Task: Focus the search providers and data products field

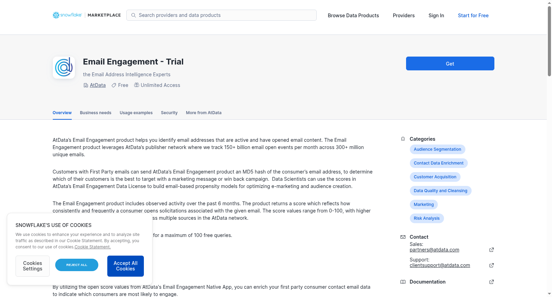Action: tap(221, 15)
